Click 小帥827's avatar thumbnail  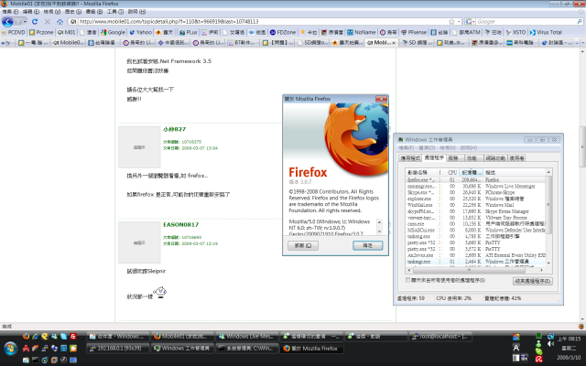[x=139, y=147]
